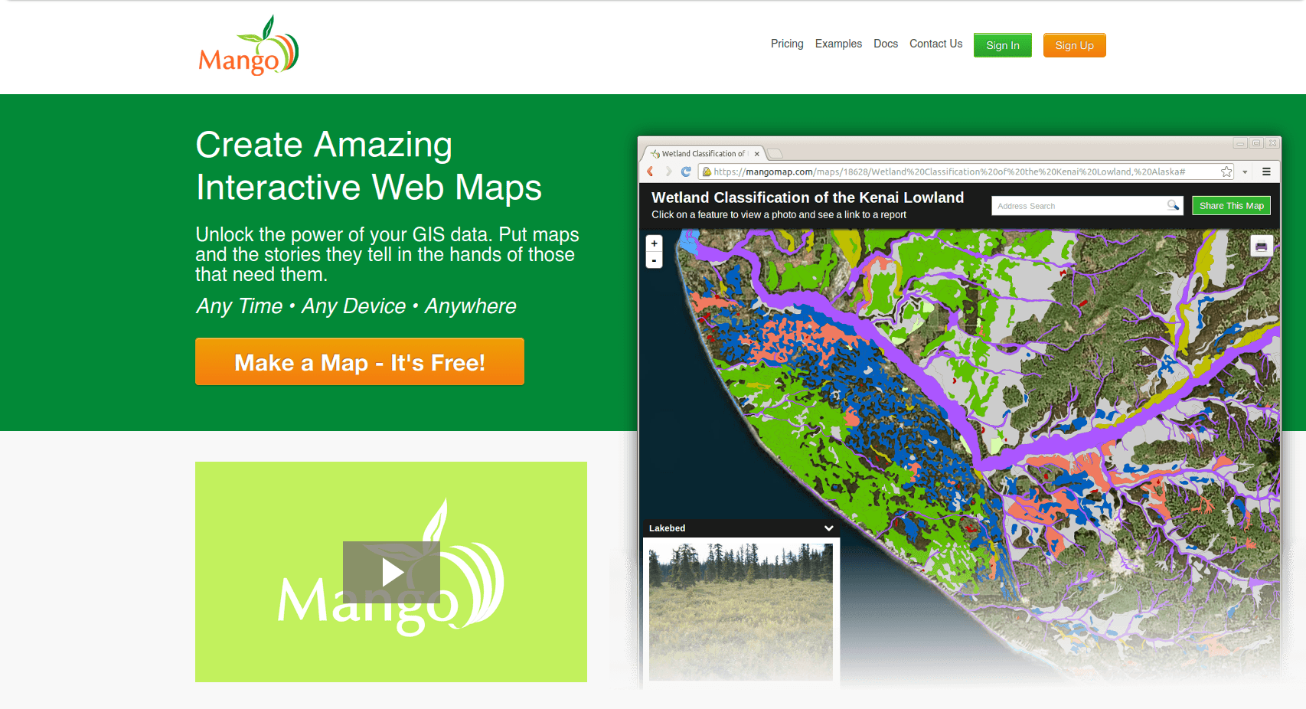Click the Create Amazing Interactive Web Maps heading
This screenshot has width=1306, height=709.
coord(369,165)
